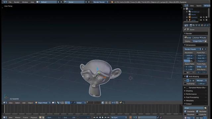Toggle Lamp visibility eye in outliner
The width and height of the screenshot is (212, 119).
pos(201,20)
